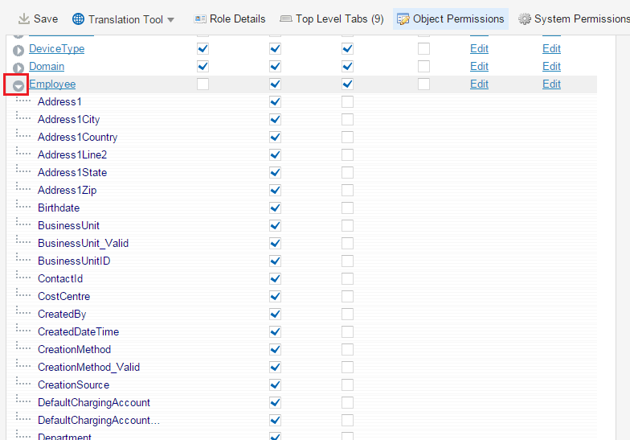Screen dimensions: 630x440
Task: Uncheck the checked Birthdate field checkbox
Action: 275,208
